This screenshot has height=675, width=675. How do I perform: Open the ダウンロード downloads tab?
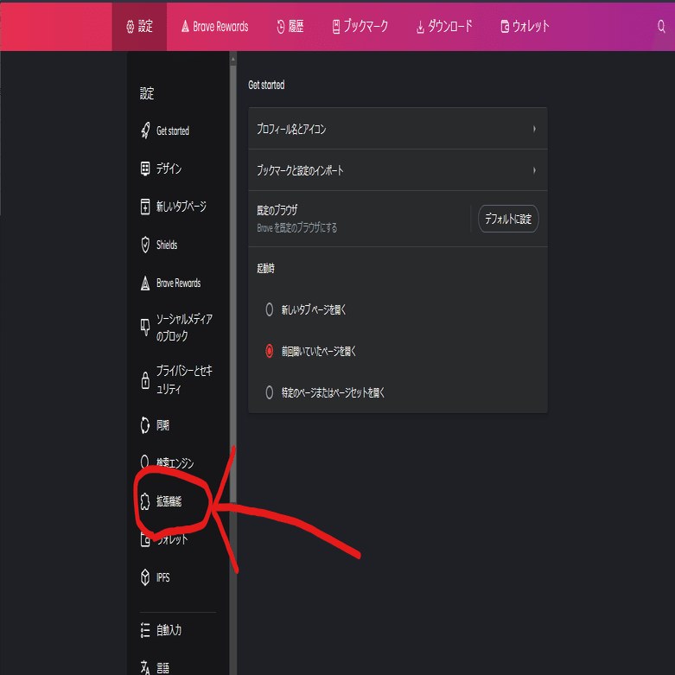click(x=444, y=26)
